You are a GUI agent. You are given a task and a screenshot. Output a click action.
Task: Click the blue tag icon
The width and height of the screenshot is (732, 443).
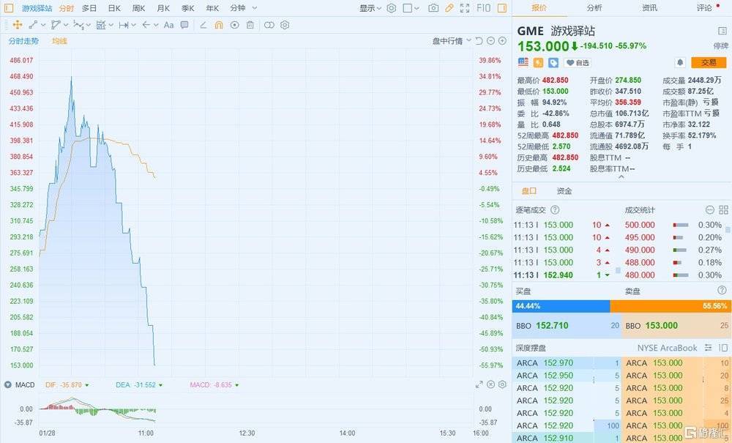553,62
